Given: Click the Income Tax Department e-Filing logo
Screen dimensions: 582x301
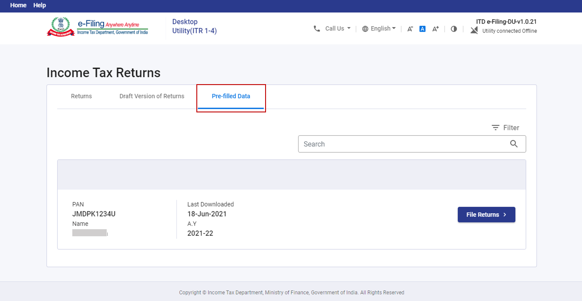Looking at the screenshot, I should coord(98,26).
